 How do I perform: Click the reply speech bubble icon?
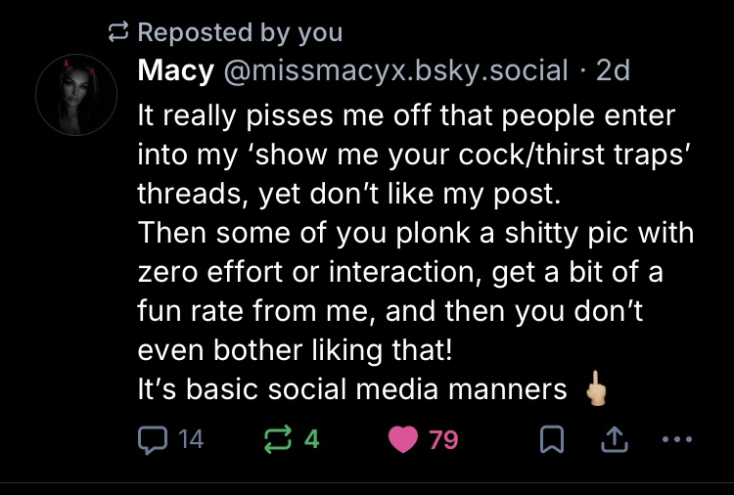tap(153, 440)
